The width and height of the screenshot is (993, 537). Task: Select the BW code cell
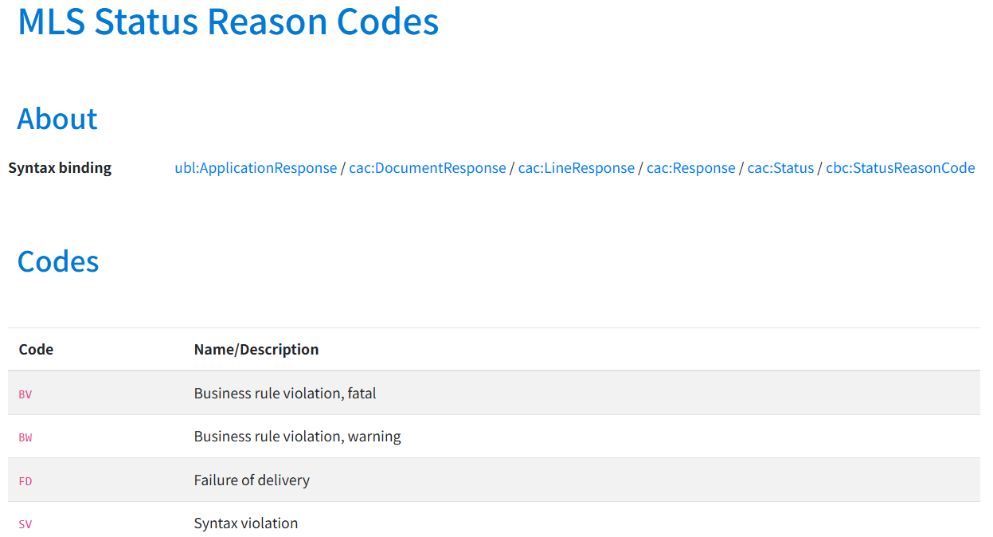pos(25,437)
